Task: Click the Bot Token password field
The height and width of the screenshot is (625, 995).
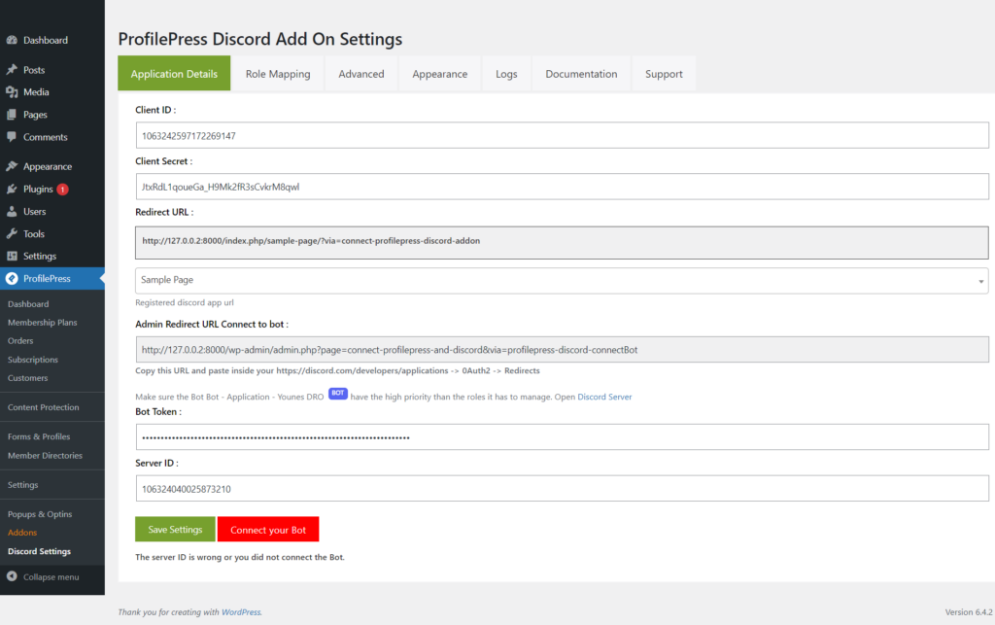Action: coord(562,437)
